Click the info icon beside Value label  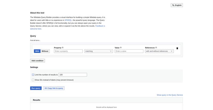(x=121, y=48)
